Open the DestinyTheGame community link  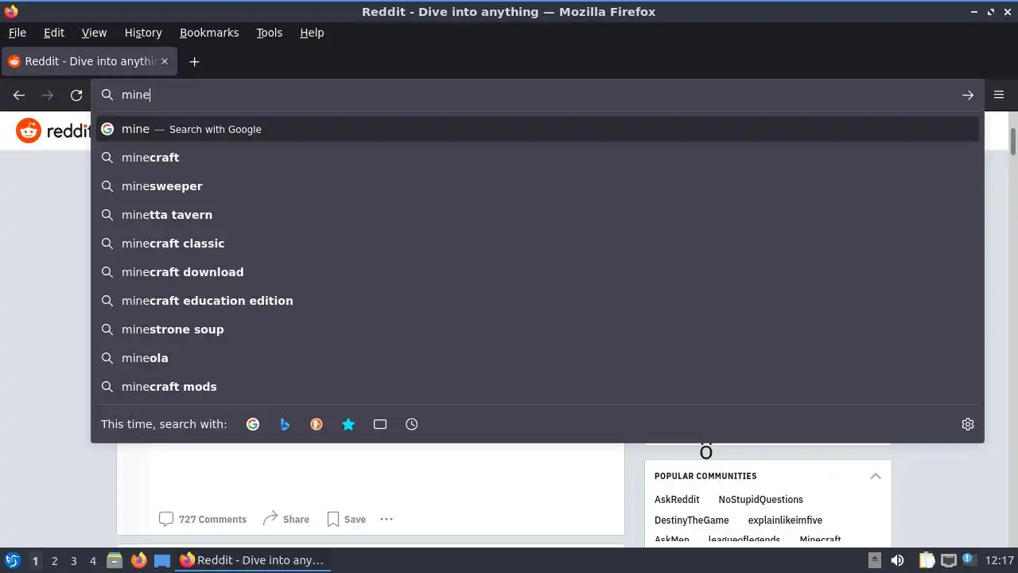tap(691, 520)
